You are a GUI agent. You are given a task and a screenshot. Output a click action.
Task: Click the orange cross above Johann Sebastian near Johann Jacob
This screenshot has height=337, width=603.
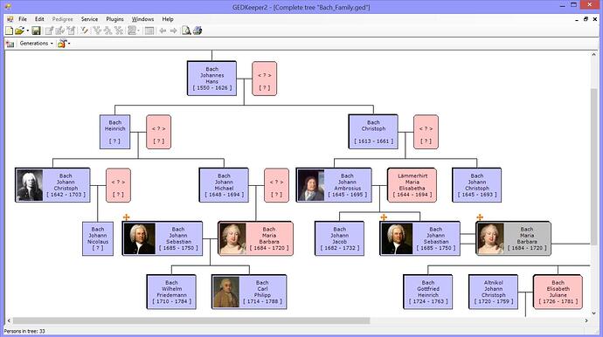[x=384, y=217]
